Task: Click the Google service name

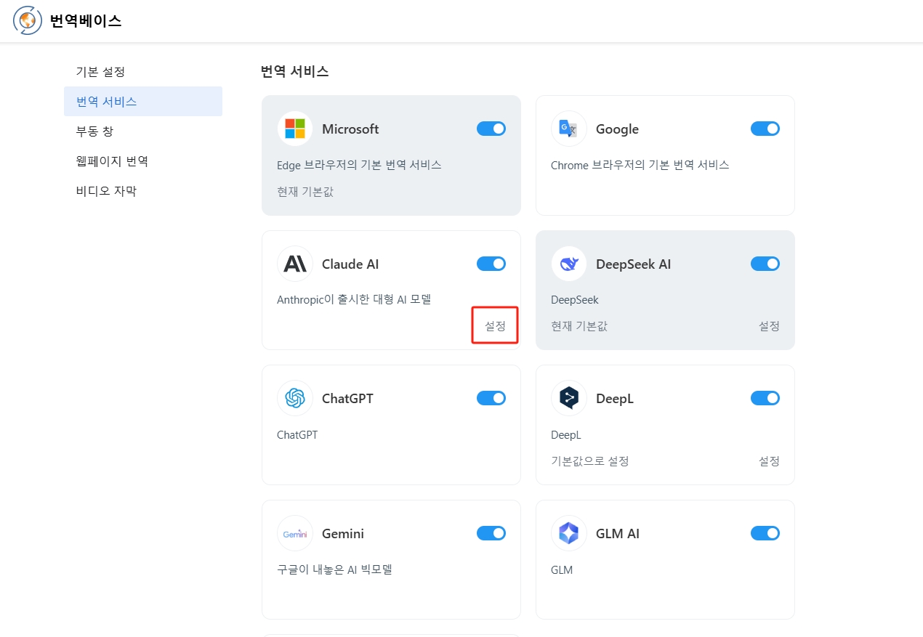Action: [x=617, y=129]
